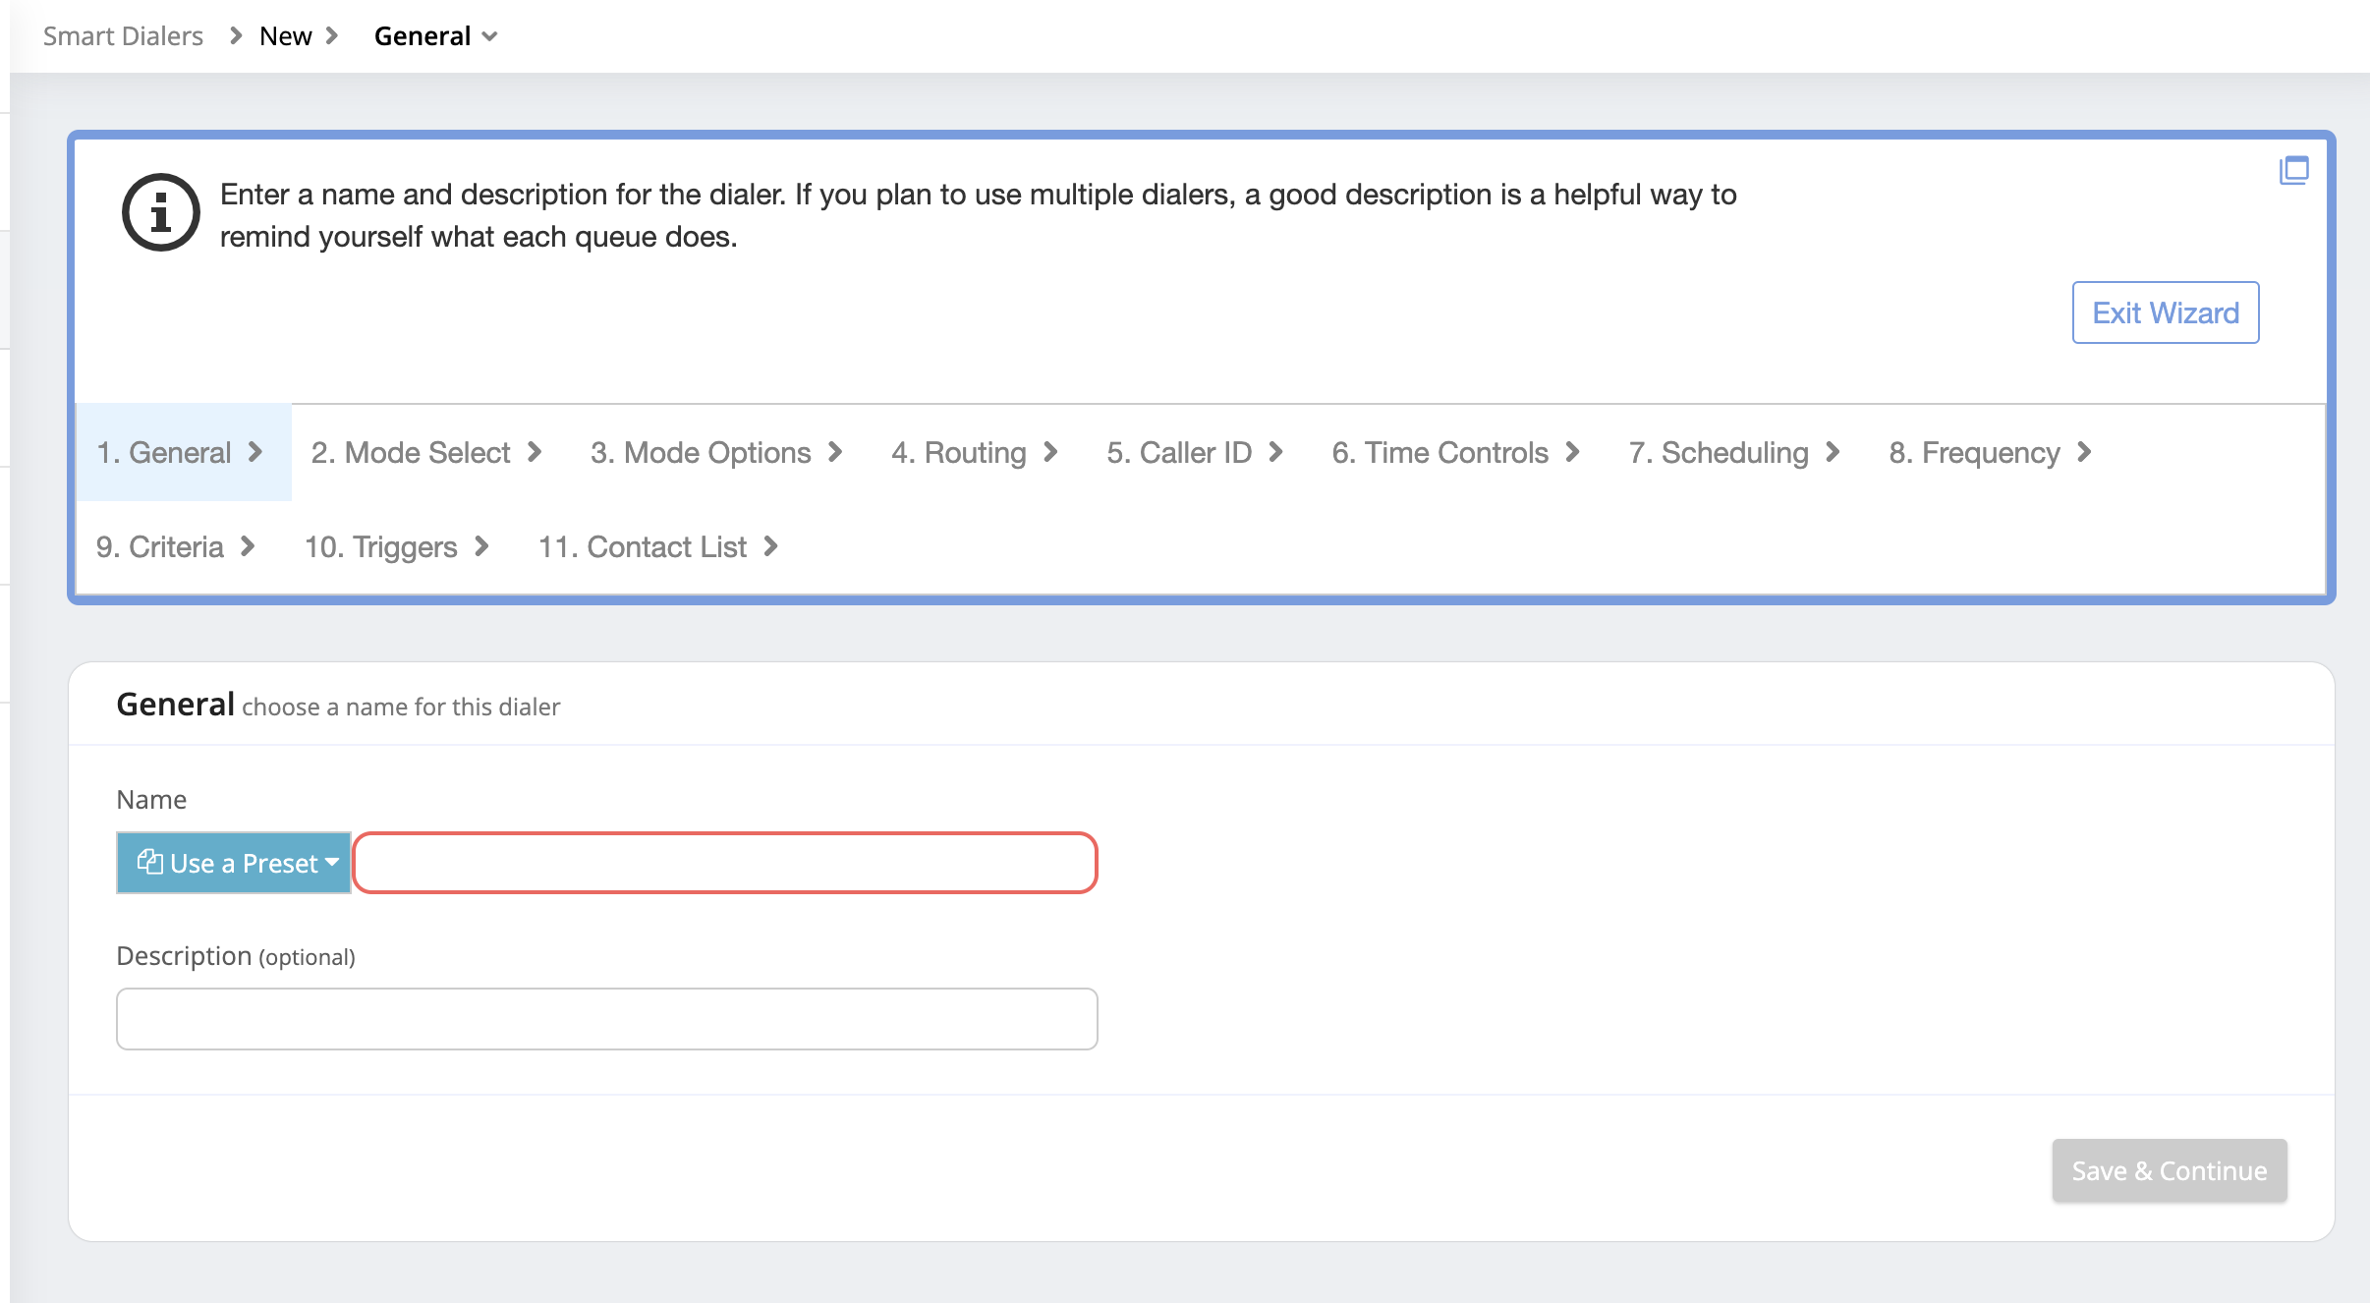Click the New breadcrumb item
Image resolution: width=2370 pixels, height=1303 pixels.
286,36
